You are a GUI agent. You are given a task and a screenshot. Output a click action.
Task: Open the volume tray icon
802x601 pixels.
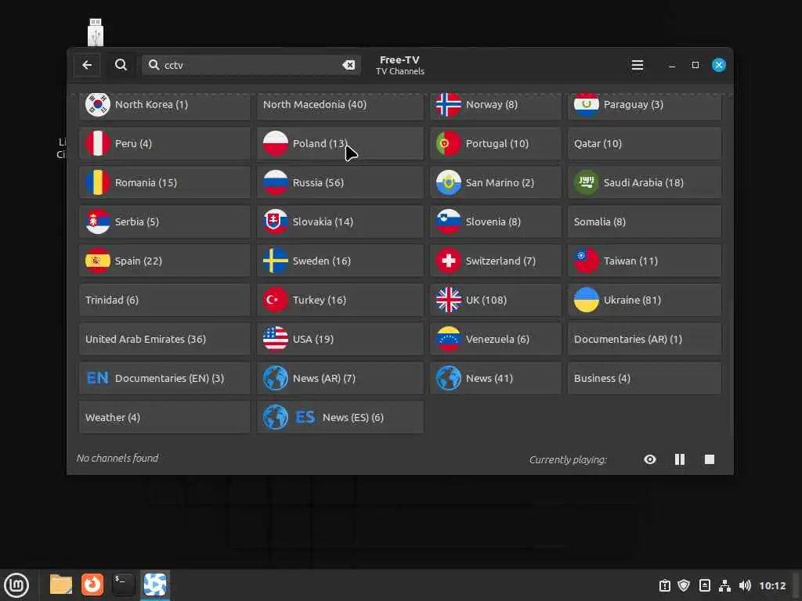point(745,585)
